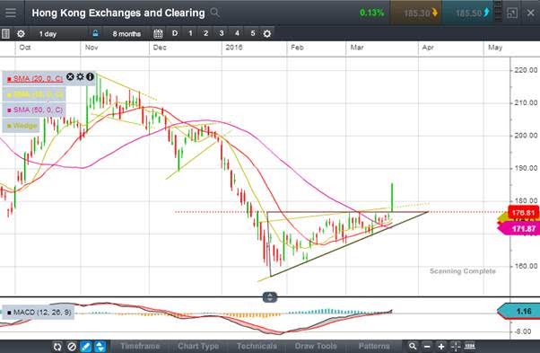Screen dimensions: 540x353
Task: Toggle the crosshair cursor icon
Action: pyautogui.click(x=456, y=346)
